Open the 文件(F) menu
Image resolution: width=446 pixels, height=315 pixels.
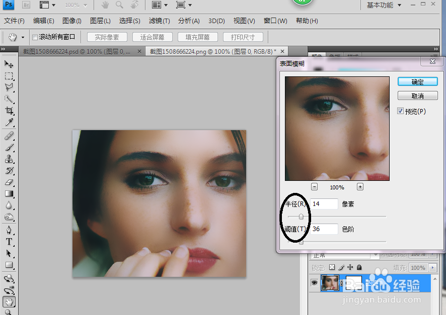[14, 21]
